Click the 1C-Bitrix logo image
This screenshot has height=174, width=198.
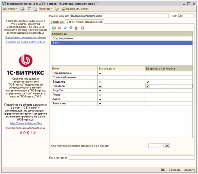coord(25,61)
